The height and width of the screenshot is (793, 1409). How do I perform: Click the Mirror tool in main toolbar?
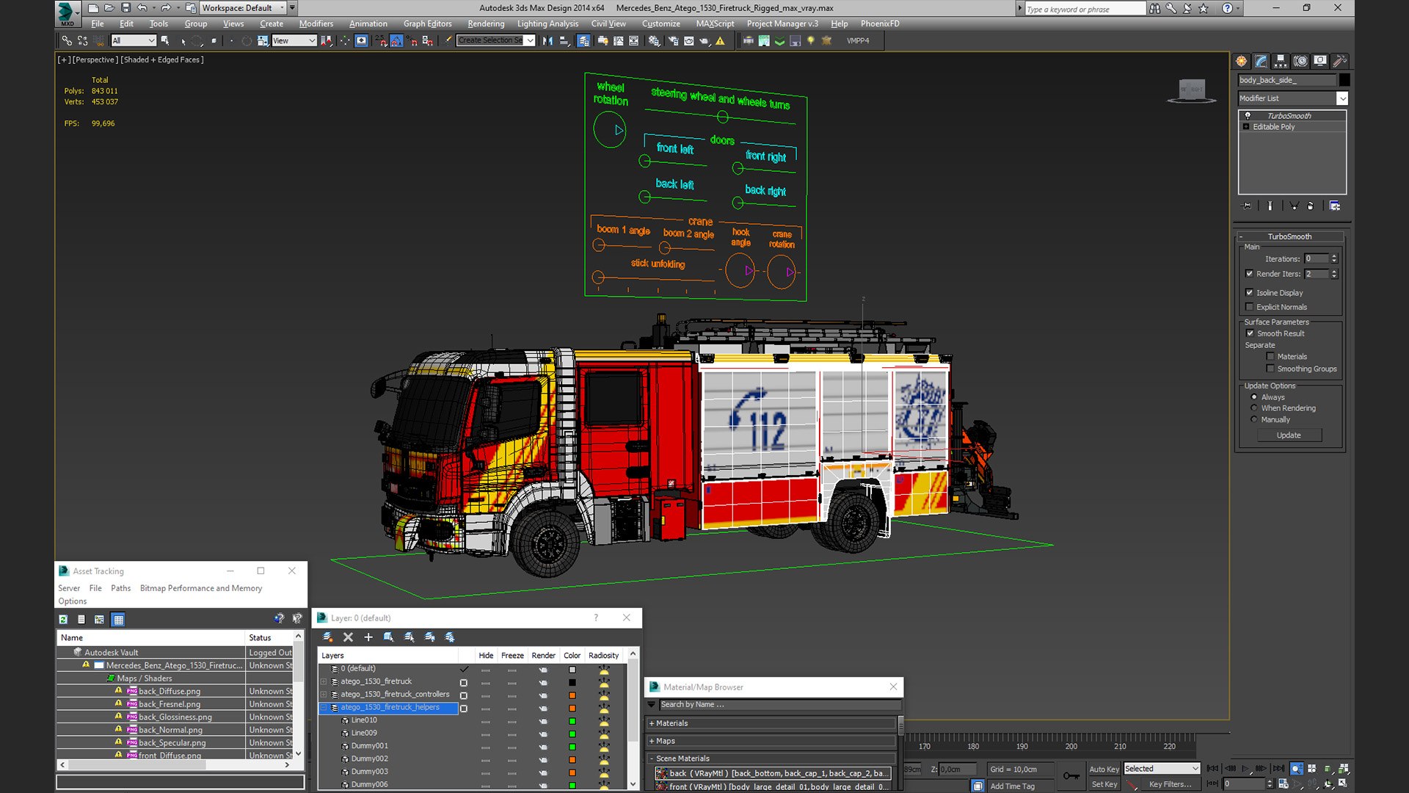click(547, 41)
